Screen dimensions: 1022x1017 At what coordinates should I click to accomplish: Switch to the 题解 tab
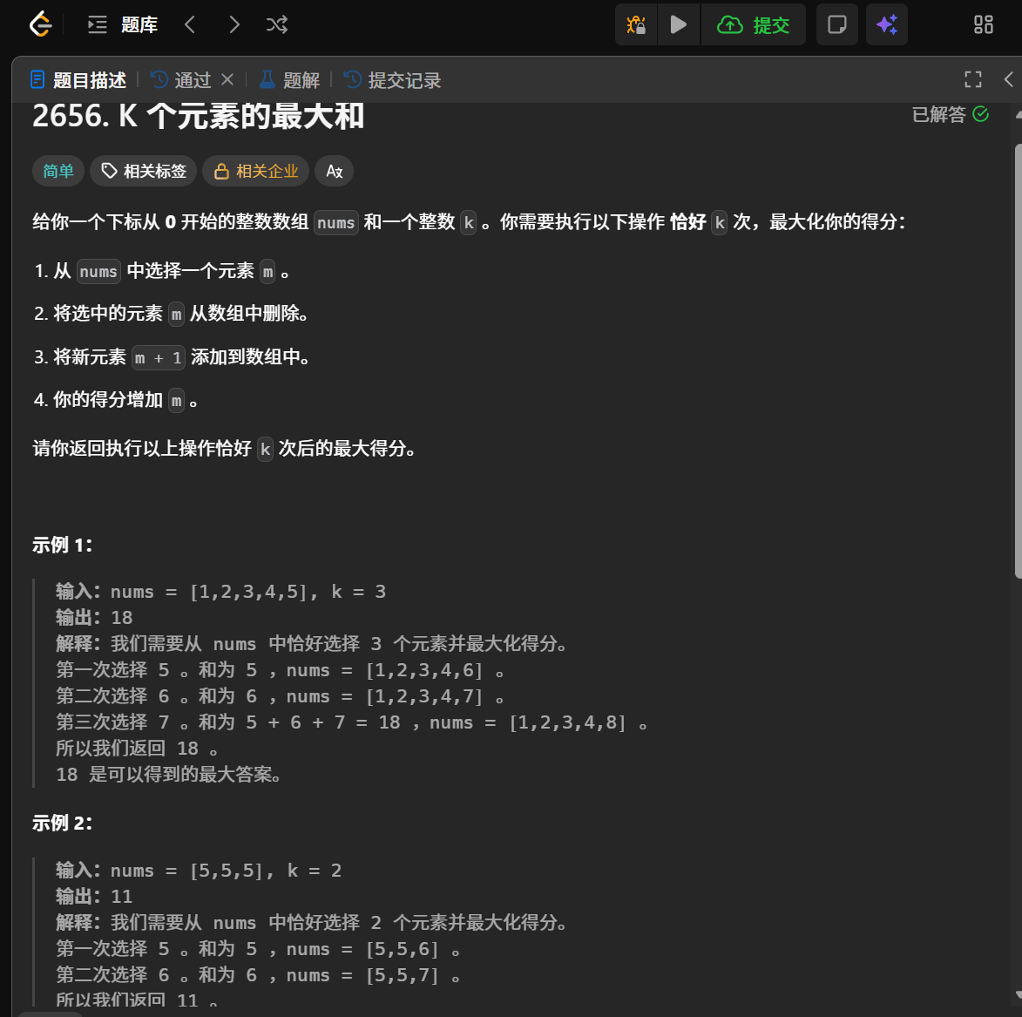tap(289, 80)
